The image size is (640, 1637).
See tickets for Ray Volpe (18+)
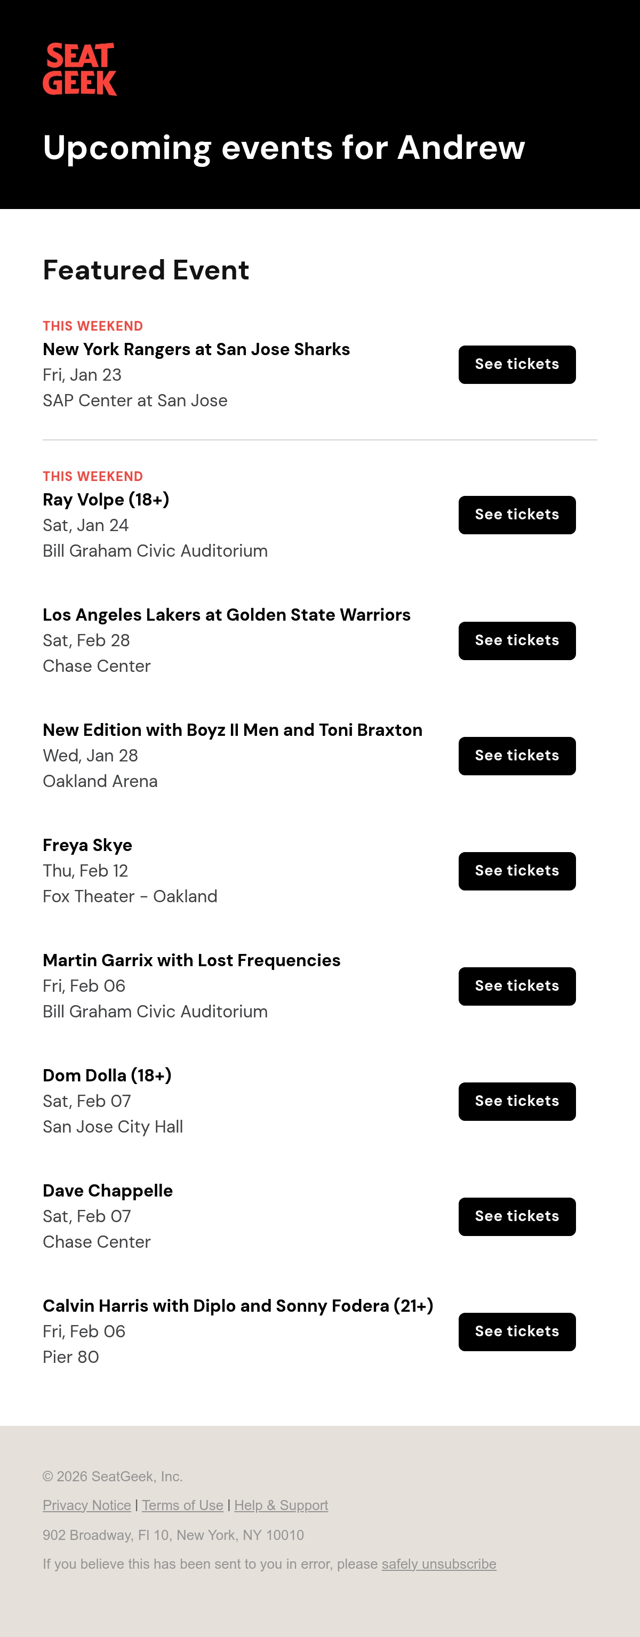point(517,516)
